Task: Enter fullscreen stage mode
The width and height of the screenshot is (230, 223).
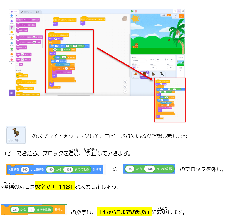Action: (183, 11)
